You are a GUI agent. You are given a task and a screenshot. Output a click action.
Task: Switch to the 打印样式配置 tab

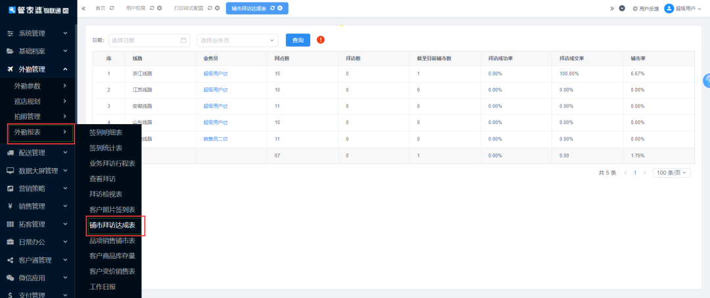(189, 8)
